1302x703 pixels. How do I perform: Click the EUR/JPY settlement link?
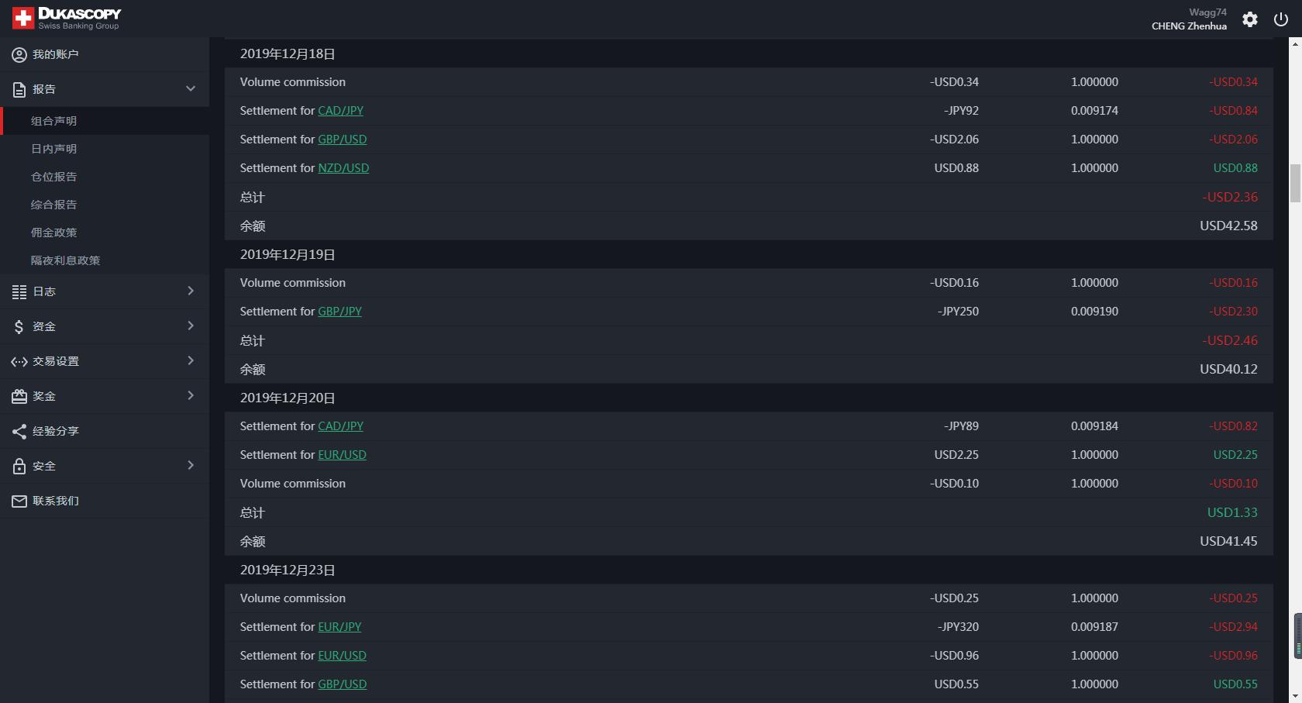[339, 627]
